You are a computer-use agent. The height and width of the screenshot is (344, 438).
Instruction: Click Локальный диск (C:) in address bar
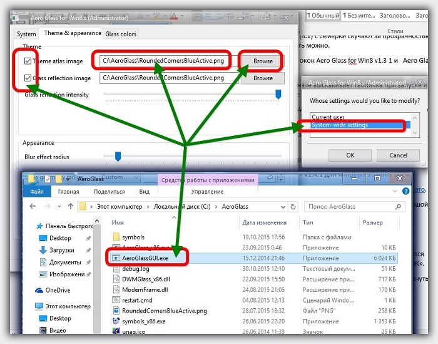click(182, 207)
